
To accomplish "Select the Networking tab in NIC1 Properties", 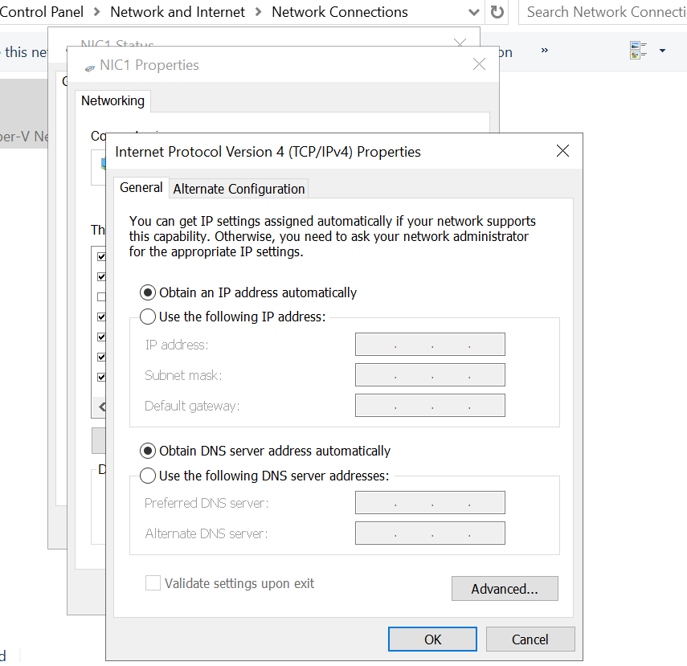I will [112, 100].
